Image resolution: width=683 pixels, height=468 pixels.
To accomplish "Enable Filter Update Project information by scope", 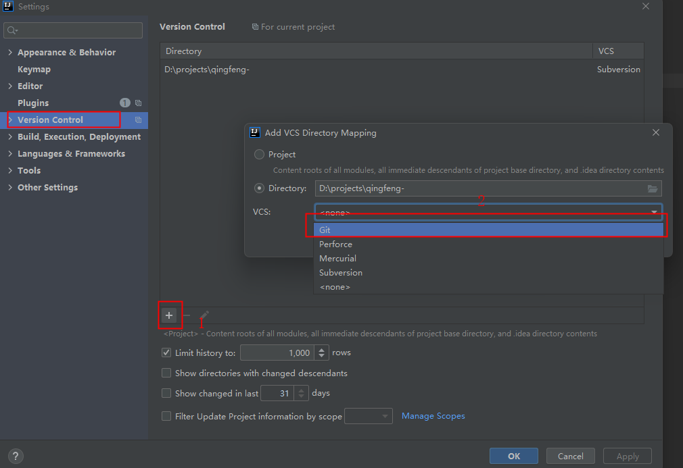I will [166, 416].
